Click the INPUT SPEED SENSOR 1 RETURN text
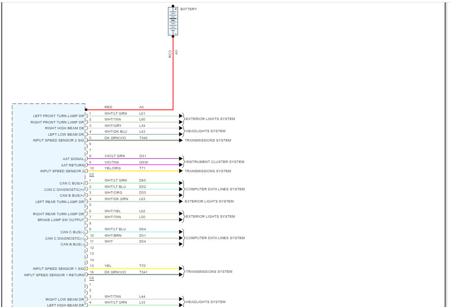Screen dimensions: 451x307 53,274
